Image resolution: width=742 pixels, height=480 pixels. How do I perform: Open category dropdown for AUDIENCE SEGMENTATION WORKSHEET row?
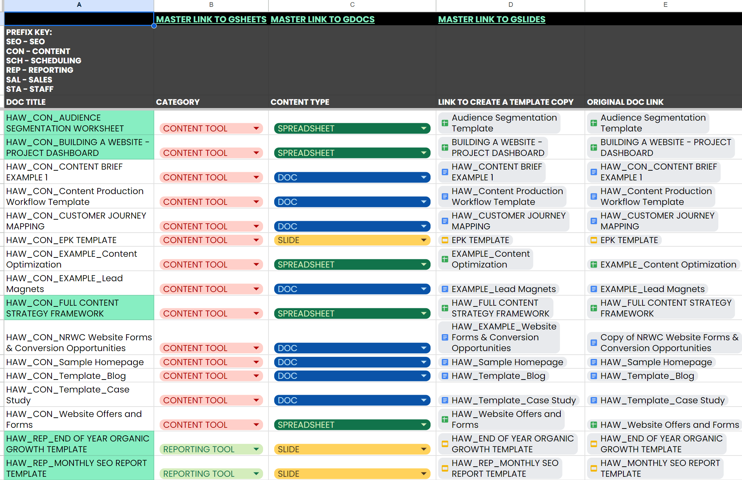coord(256,129)
